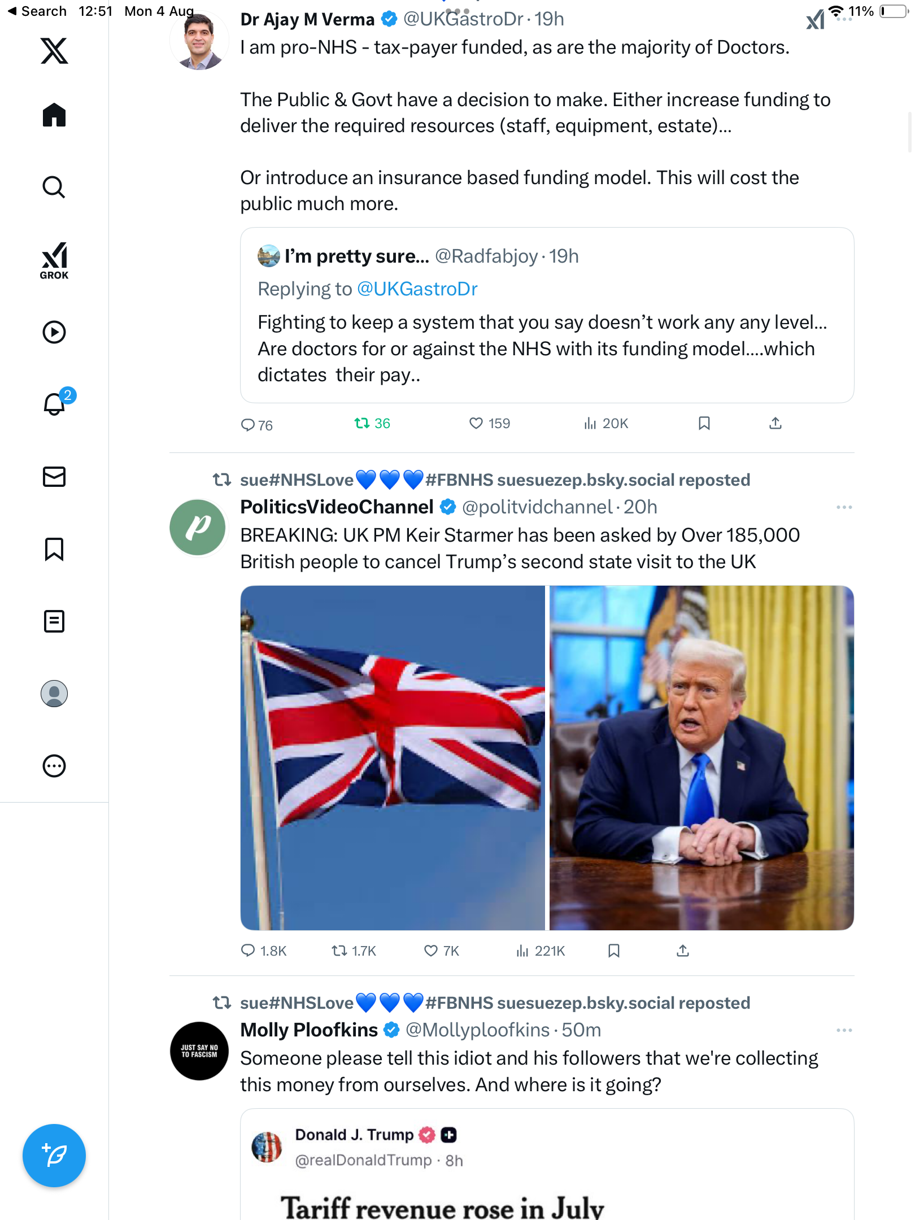This screenshot has height=1220, width=915.
Task: Open the Lists icon in sidebar
Action: (54, 621)
